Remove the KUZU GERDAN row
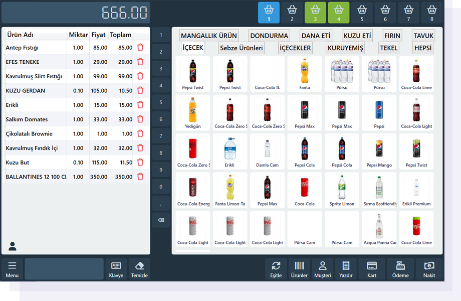Image resolution: width=461 pixels, height=301 pixels. (x=140, y=91)
